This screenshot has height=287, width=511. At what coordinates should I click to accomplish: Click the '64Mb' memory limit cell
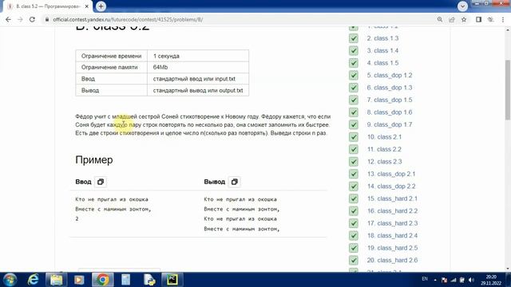[198, 67]
